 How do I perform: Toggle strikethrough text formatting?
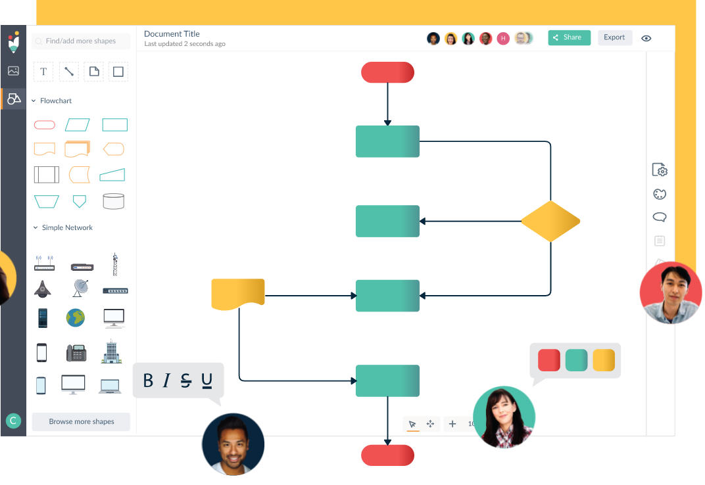185,381
